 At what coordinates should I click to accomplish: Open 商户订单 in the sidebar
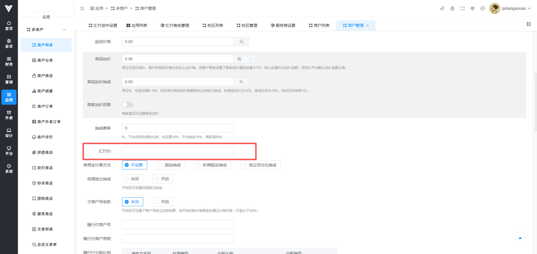[45, 106]
